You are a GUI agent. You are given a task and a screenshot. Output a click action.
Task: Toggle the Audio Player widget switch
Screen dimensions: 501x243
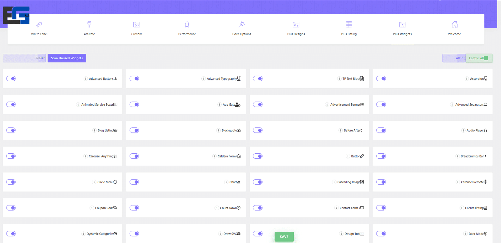pos(381,130)
